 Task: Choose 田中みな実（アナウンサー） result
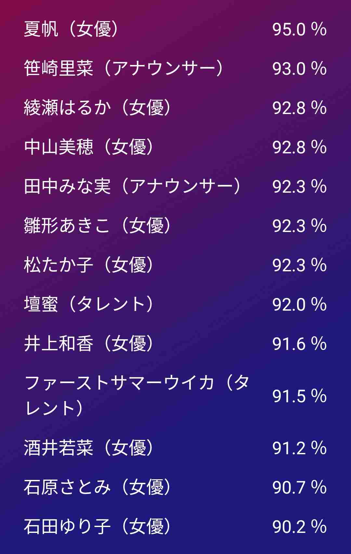(133, 187)
